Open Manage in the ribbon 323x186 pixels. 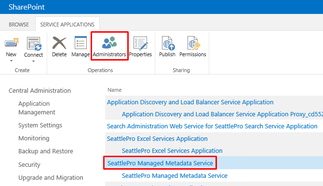(x=81, y=47)
